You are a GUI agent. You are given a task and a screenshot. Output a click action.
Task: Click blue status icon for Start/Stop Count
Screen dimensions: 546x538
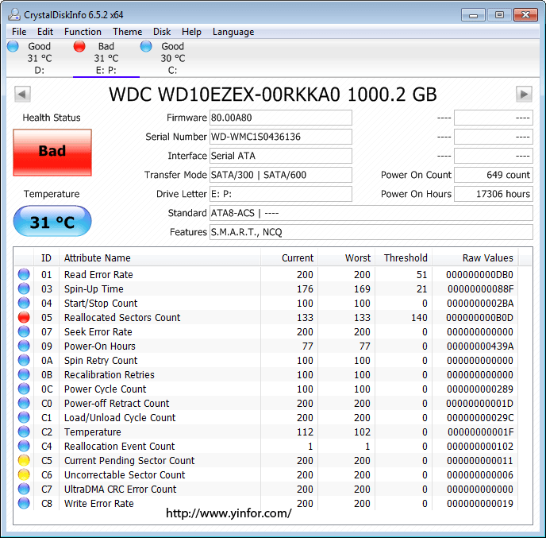[x=24, y=303]
